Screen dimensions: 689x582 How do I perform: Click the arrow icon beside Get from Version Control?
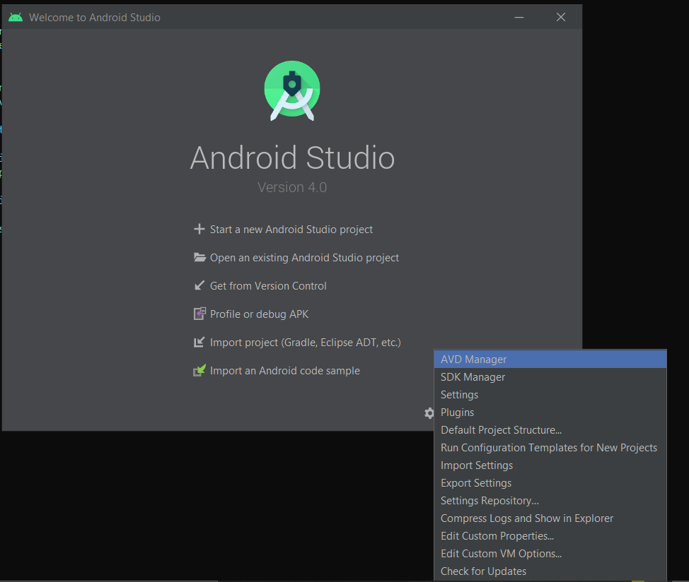pos(199,285)
